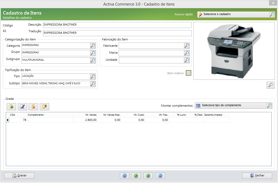
Task: Toggle the Item inativo checkbox
Action: [x=188, y=73]
